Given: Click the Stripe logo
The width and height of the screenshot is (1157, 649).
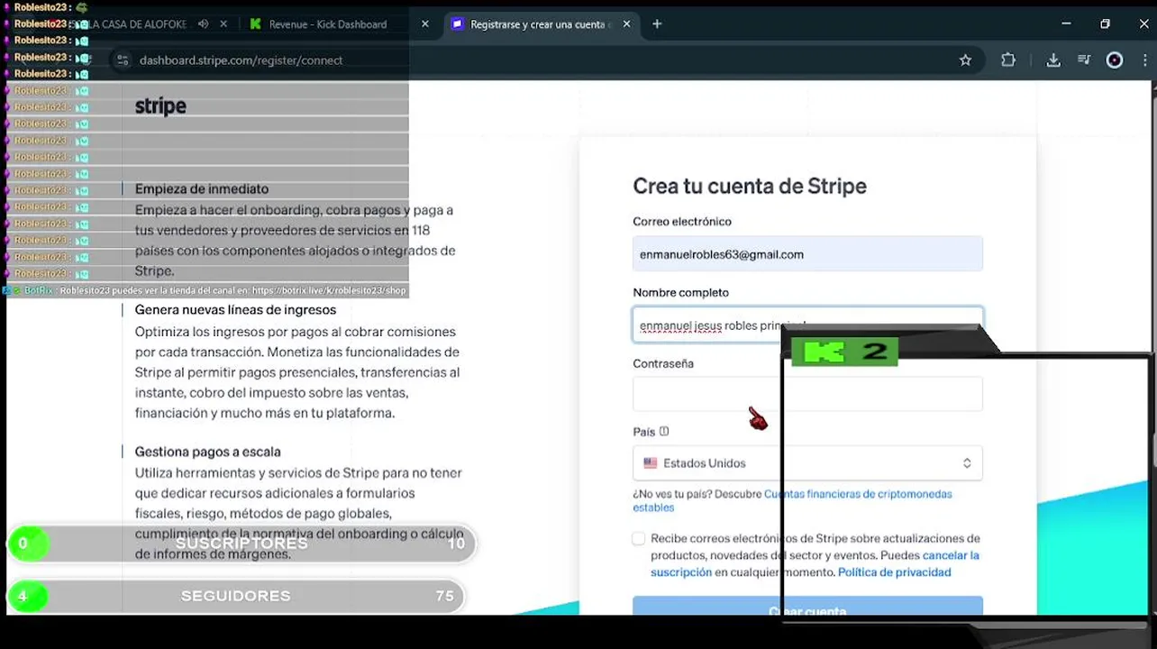Looking at the screenshot, I should coord(160,106).
